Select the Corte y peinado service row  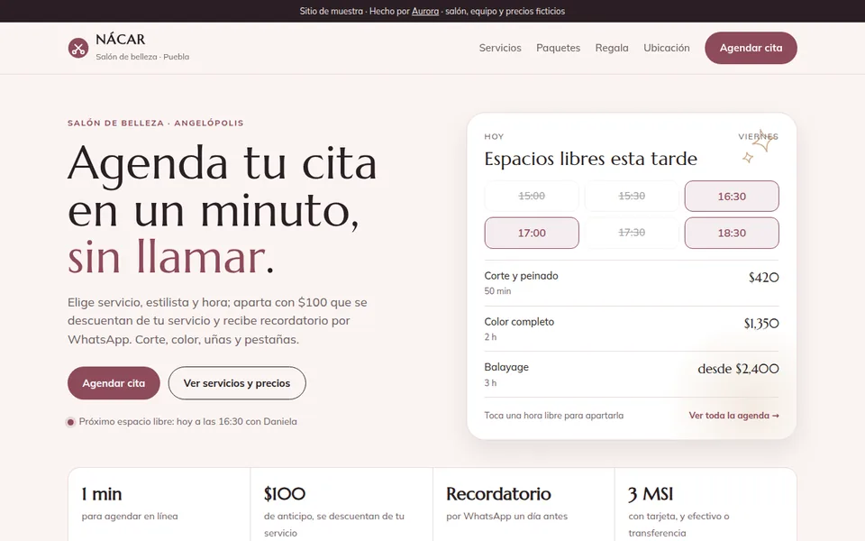click(632, 282)
